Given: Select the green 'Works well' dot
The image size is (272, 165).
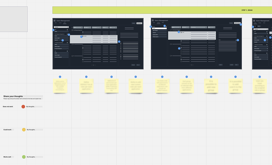Looking at the screenshot, I should point(24,157).
